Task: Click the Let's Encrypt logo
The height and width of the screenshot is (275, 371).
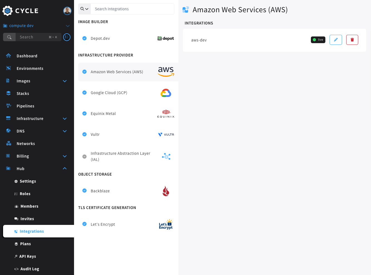Action: click(166, 224)
